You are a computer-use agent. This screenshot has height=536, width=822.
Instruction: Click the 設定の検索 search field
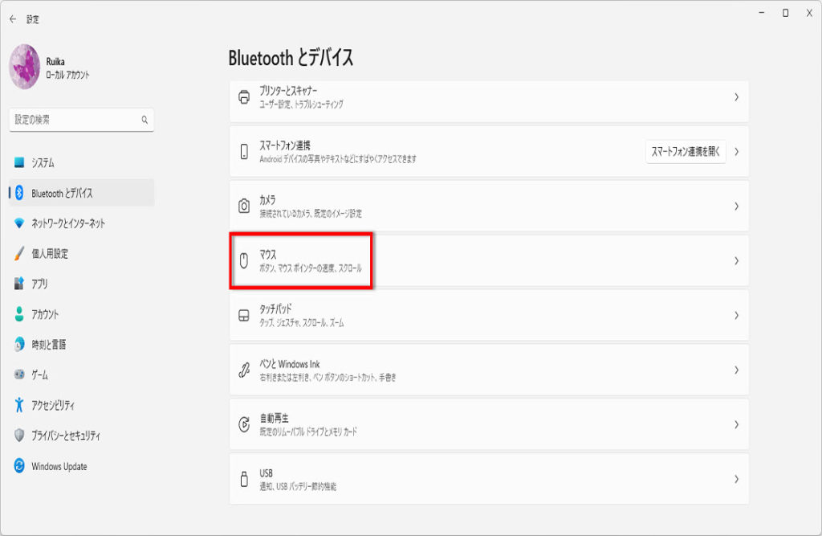pyautogui.click(x=76, y=120)
